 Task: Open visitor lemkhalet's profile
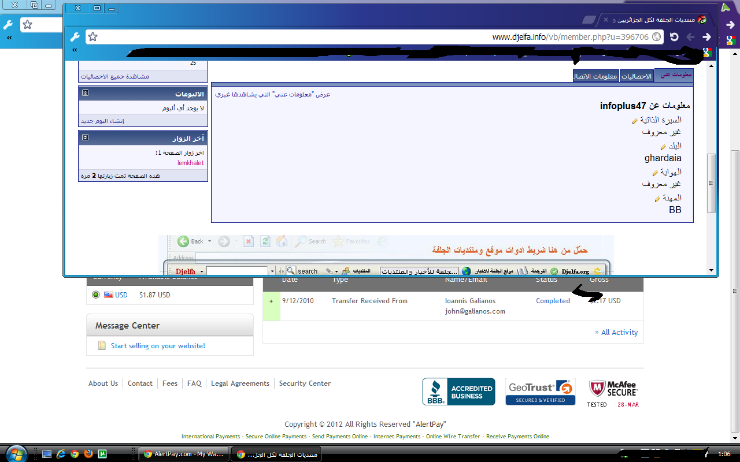191,163
